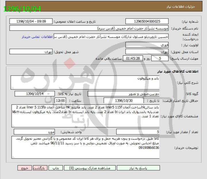Screen dimensions: 207x179
Task: Click the تعداد / مقدار field showing 5
Action: click(138, 132)
